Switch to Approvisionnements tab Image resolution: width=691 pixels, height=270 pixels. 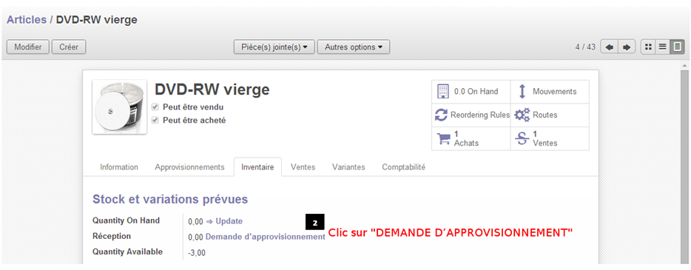pyautogui.click(x=189, y=167)
